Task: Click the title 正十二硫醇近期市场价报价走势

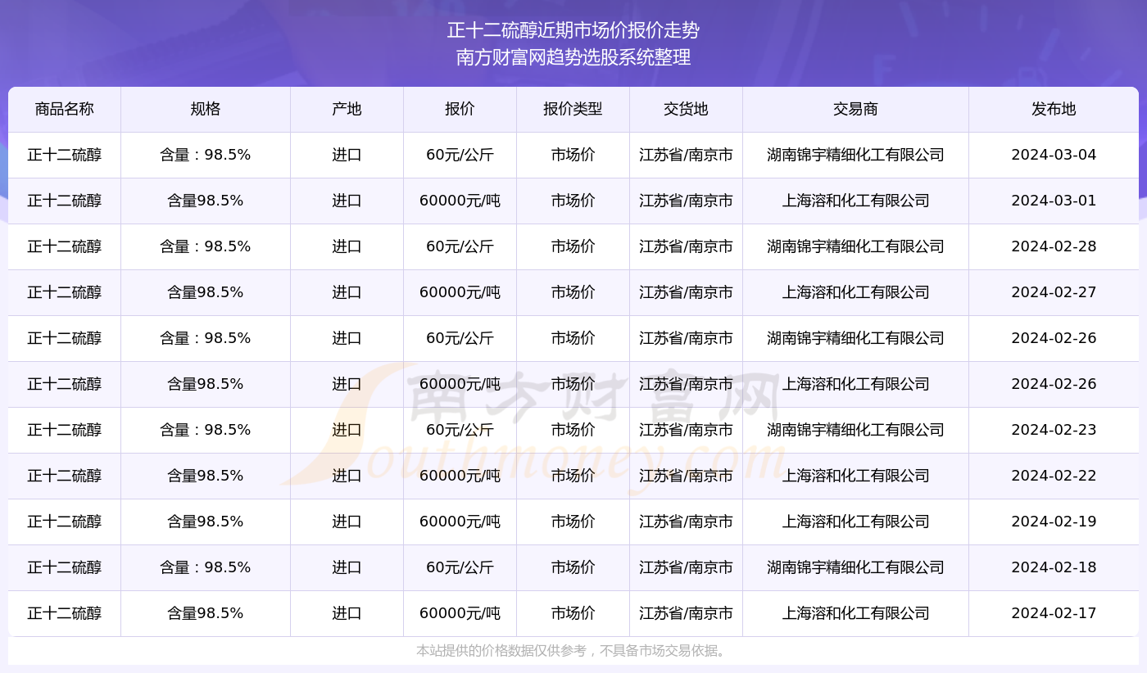Action: pyautogui.click(x=573, y=31)
